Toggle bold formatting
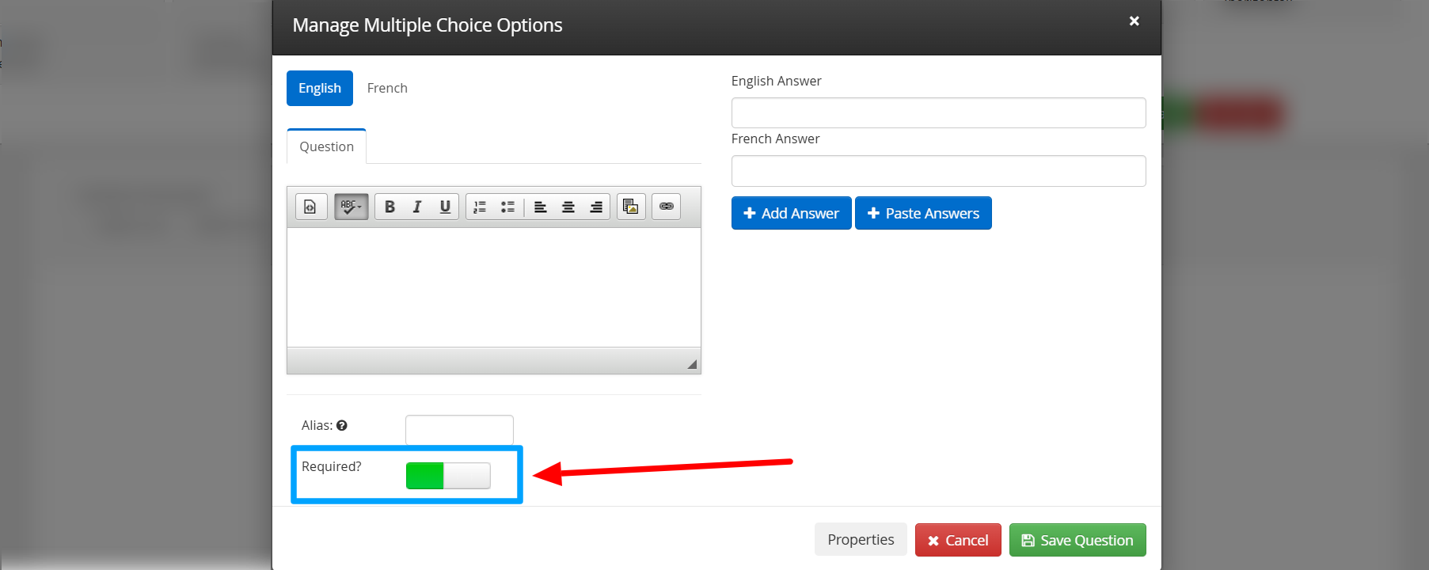This screenshot has height=570, width=1429. tap(390, 207)
